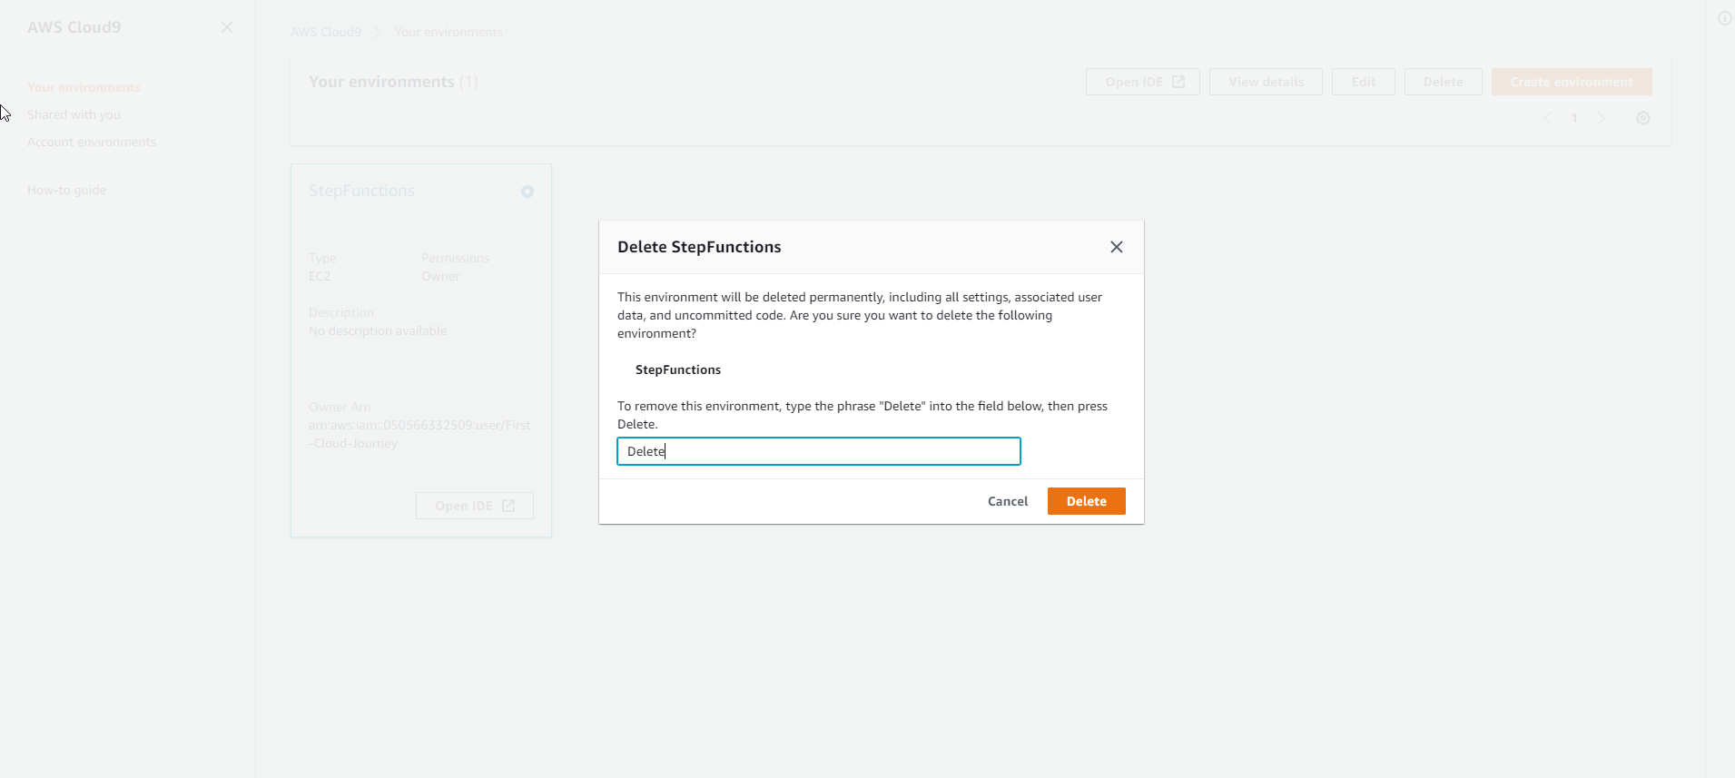The image size is (1735, 778).
Task: Go to next page of environments
Action: point(1602,118)
